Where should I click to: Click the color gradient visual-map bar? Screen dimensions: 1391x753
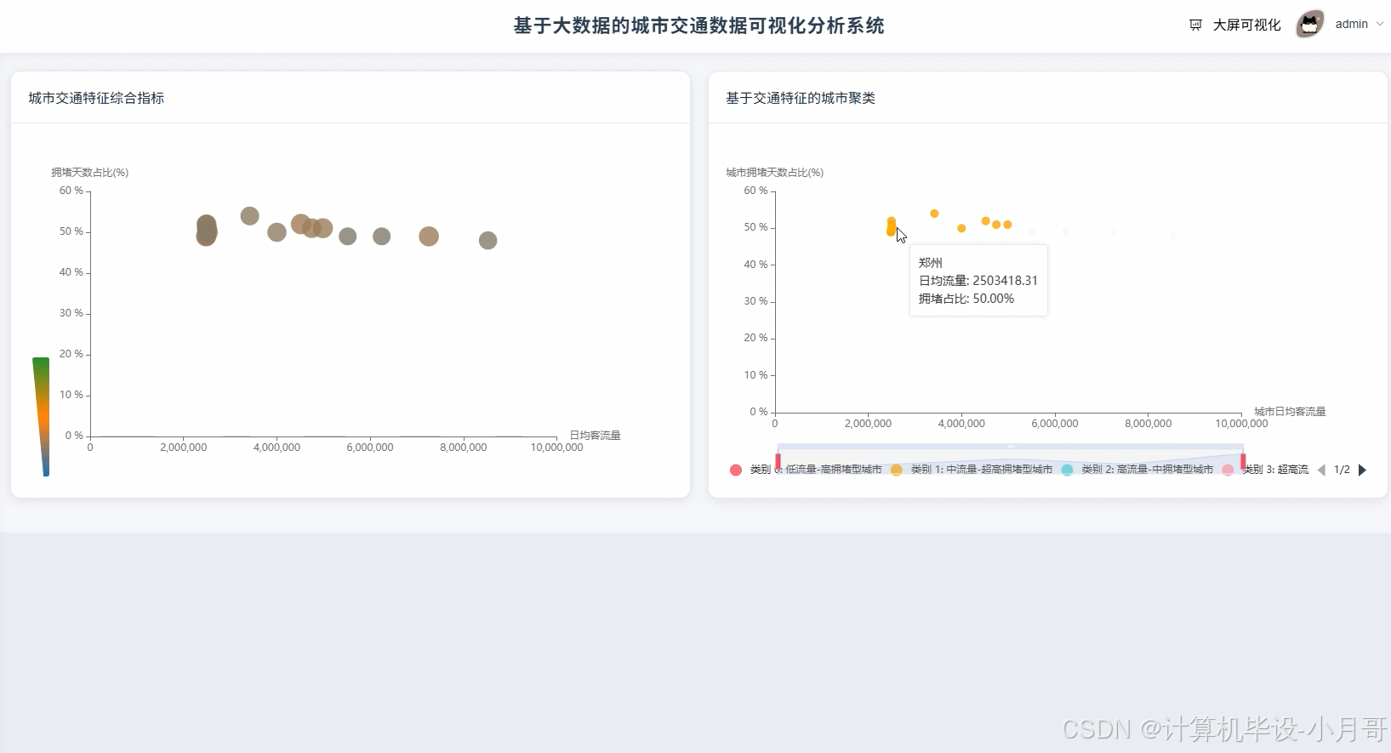(41, 417)
